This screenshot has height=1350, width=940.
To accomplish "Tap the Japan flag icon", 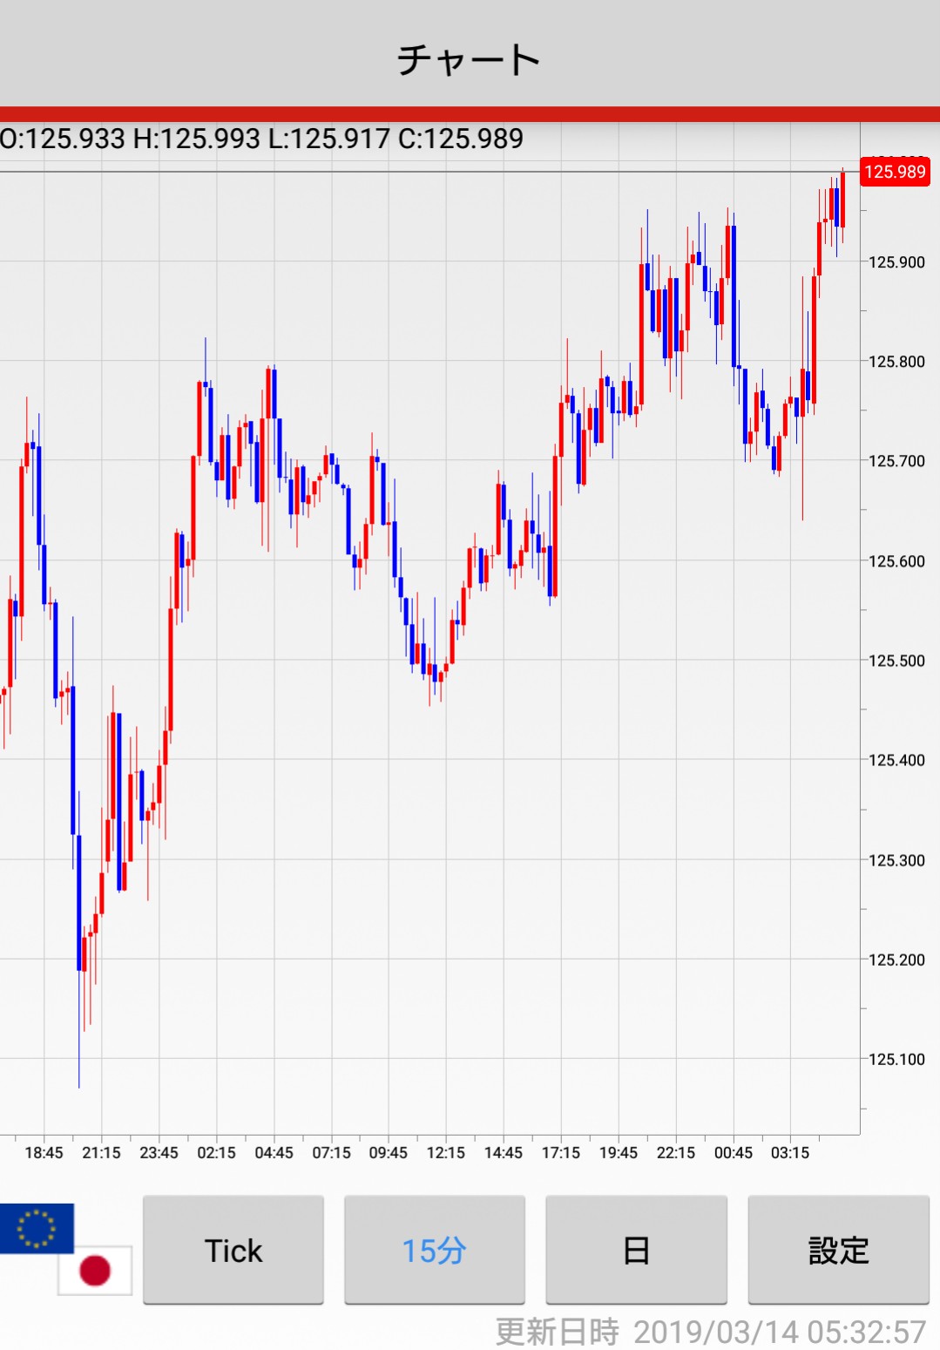I will click(95, 1270).
